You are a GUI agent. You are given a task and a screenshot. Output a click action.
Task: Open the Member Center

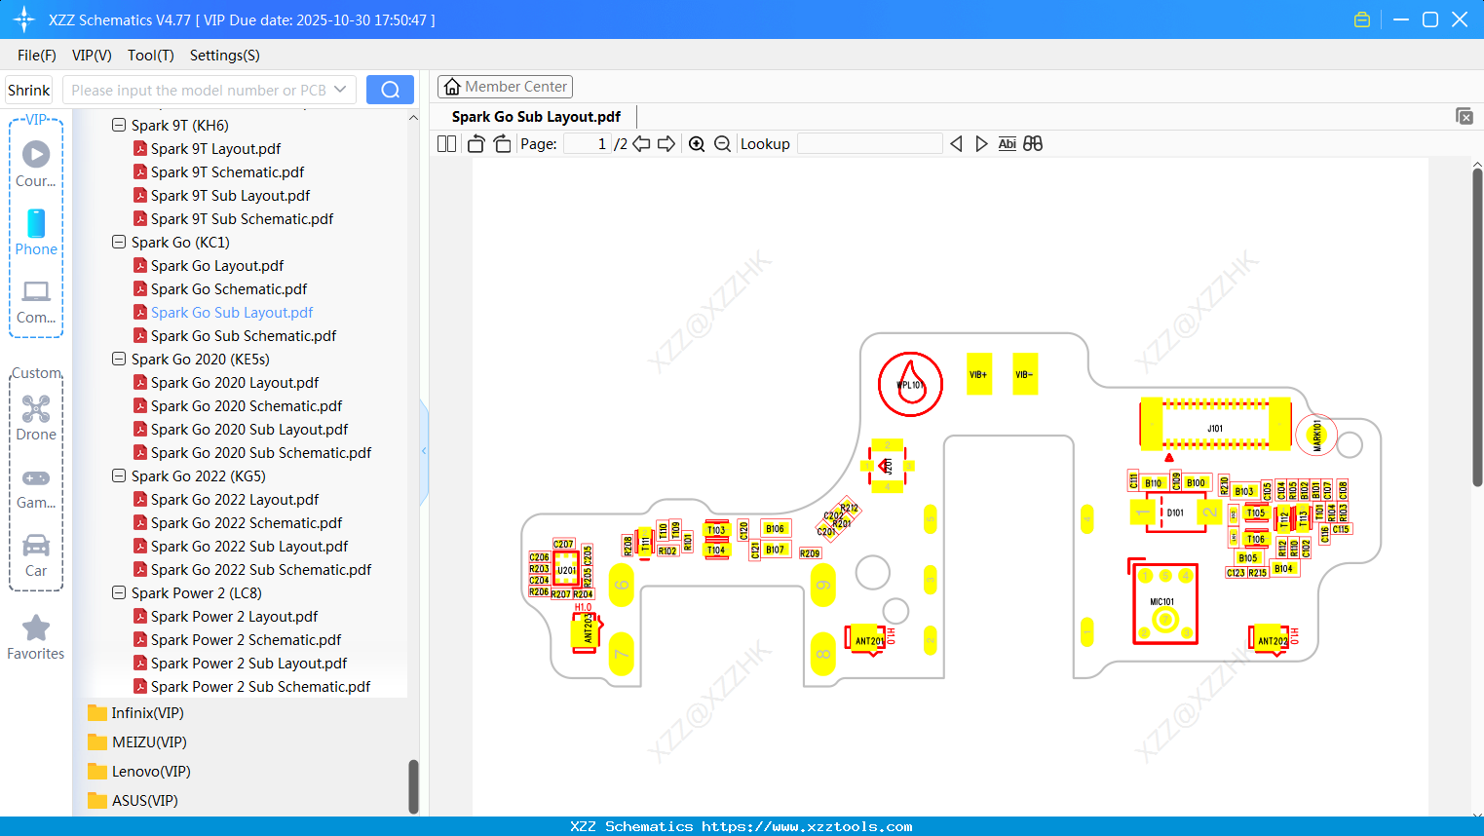point(505,86)
